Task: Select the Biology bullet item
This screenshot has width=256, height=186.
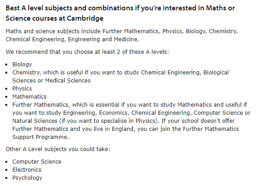Action: 22,65
